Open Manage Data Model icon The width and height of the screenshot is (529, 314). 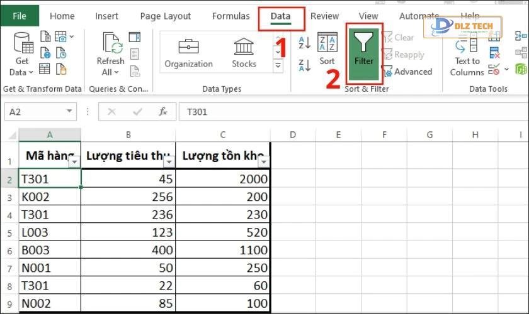pyautogui.click(x=521, y=69)
